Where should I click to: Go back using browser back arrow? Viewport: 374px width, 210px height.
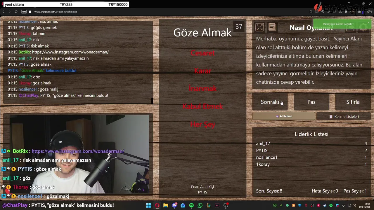(x=3, y=12)
